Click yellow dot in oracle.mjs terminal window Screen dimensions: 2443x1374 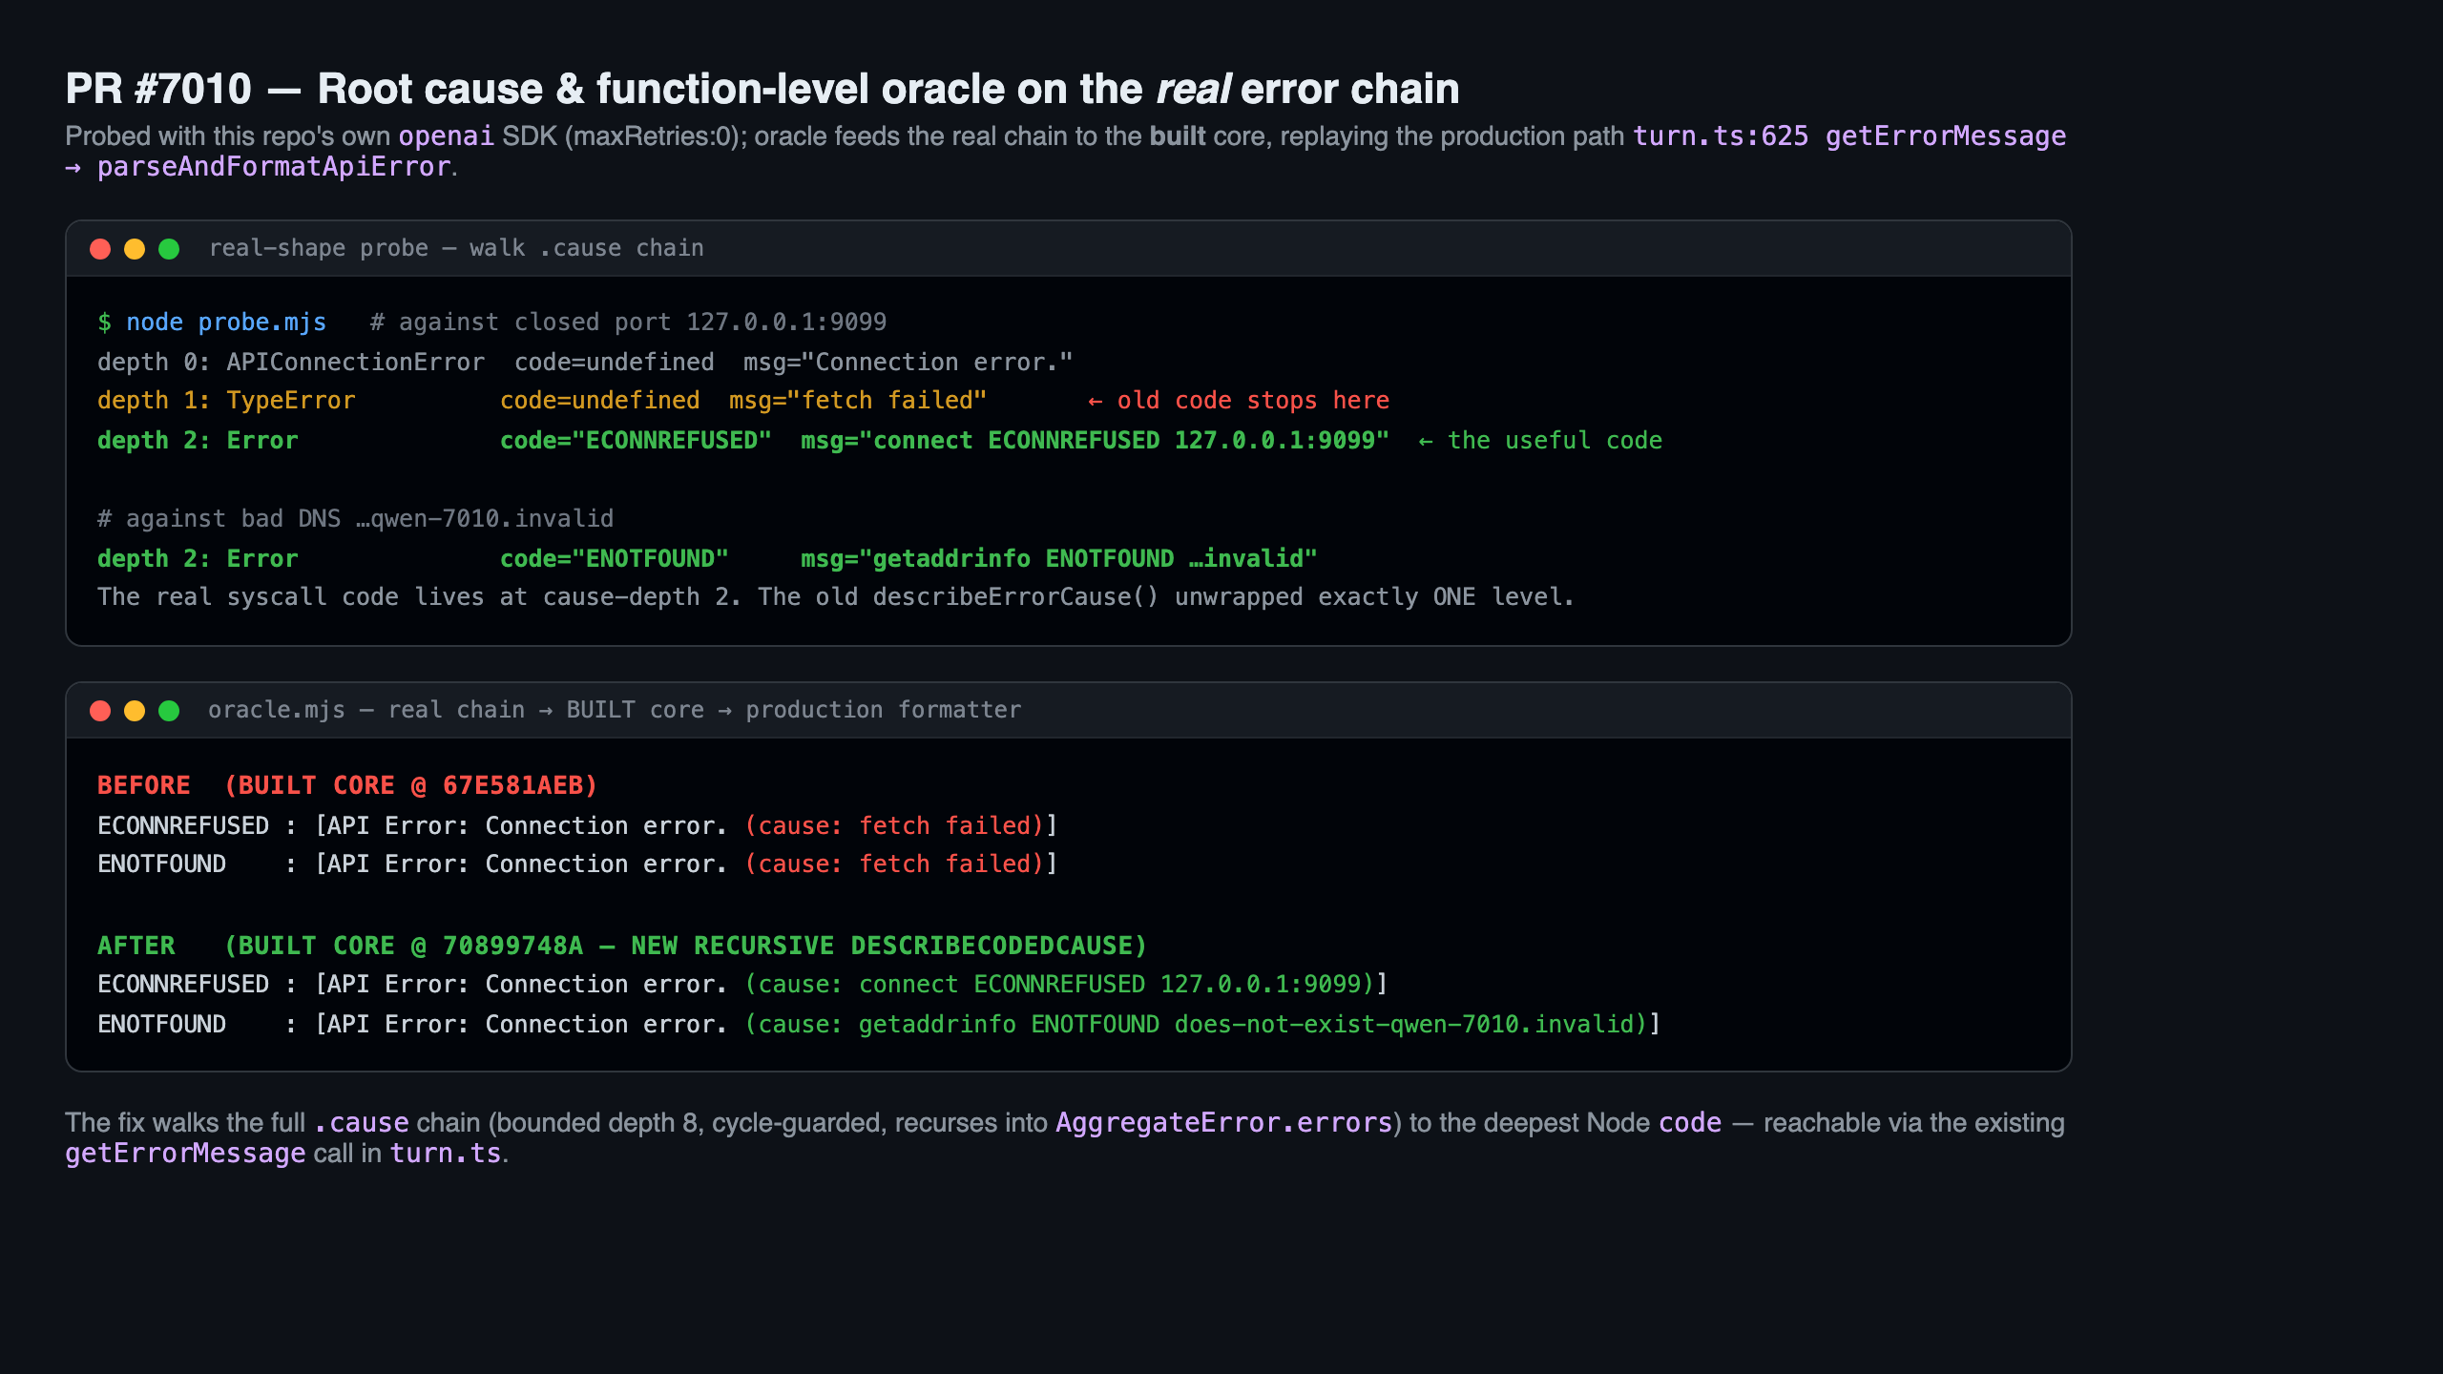(x=135, y=711)
